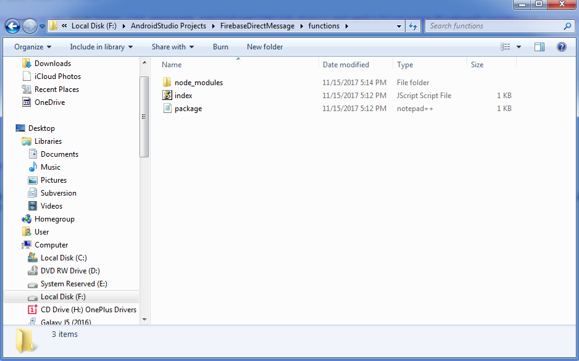Click the Local Disk (C:) drive icon

pos(33,258)
